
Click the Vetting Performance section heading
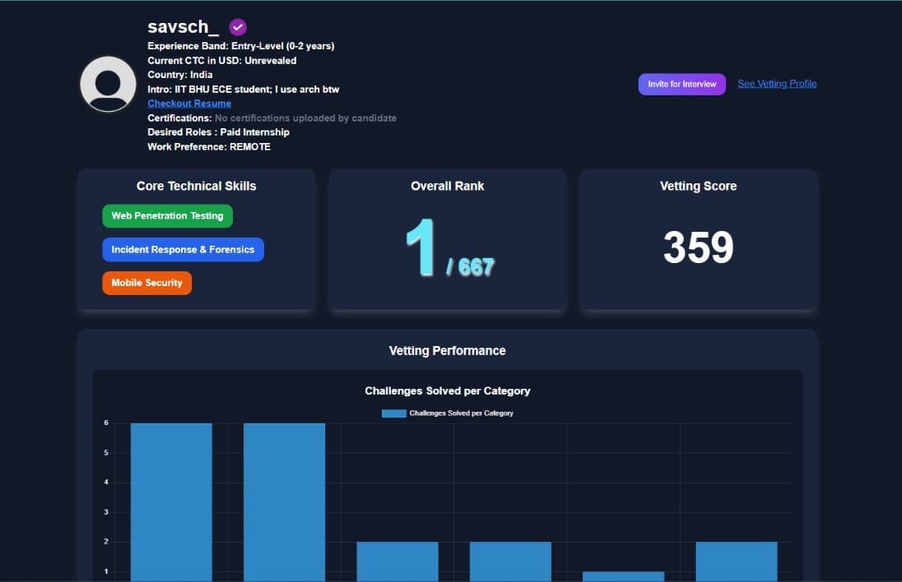[x=448, y=350]
